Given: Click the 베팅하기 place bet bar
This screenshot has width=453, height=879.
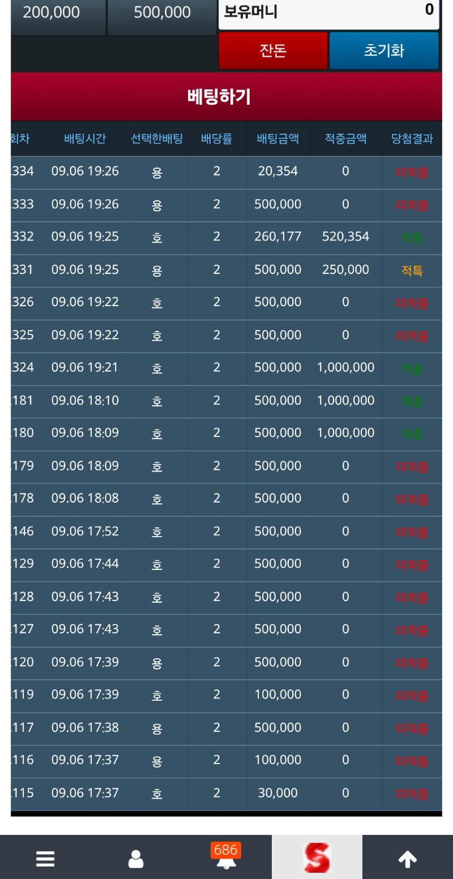Looking at the screenshot, I should [x=226, y=97].
